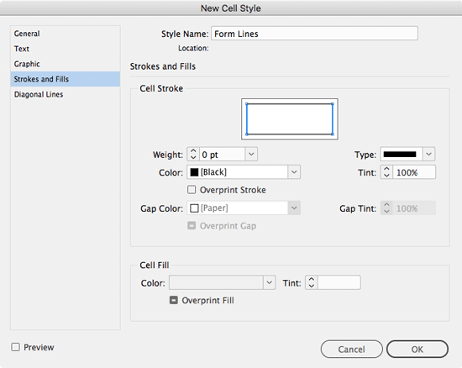Open the Cell Fill Color dropdown
The height and width of the screenshot is (368, 462).
click(269, 282)
